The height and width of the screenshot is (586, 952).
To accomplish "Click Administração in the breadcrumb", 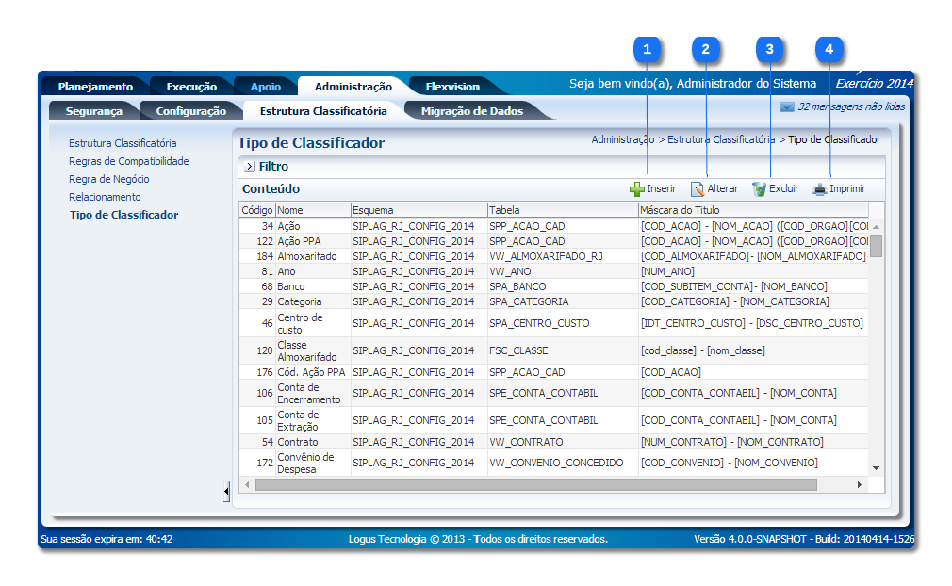I will pyautogui.click(x=622, y=139).
